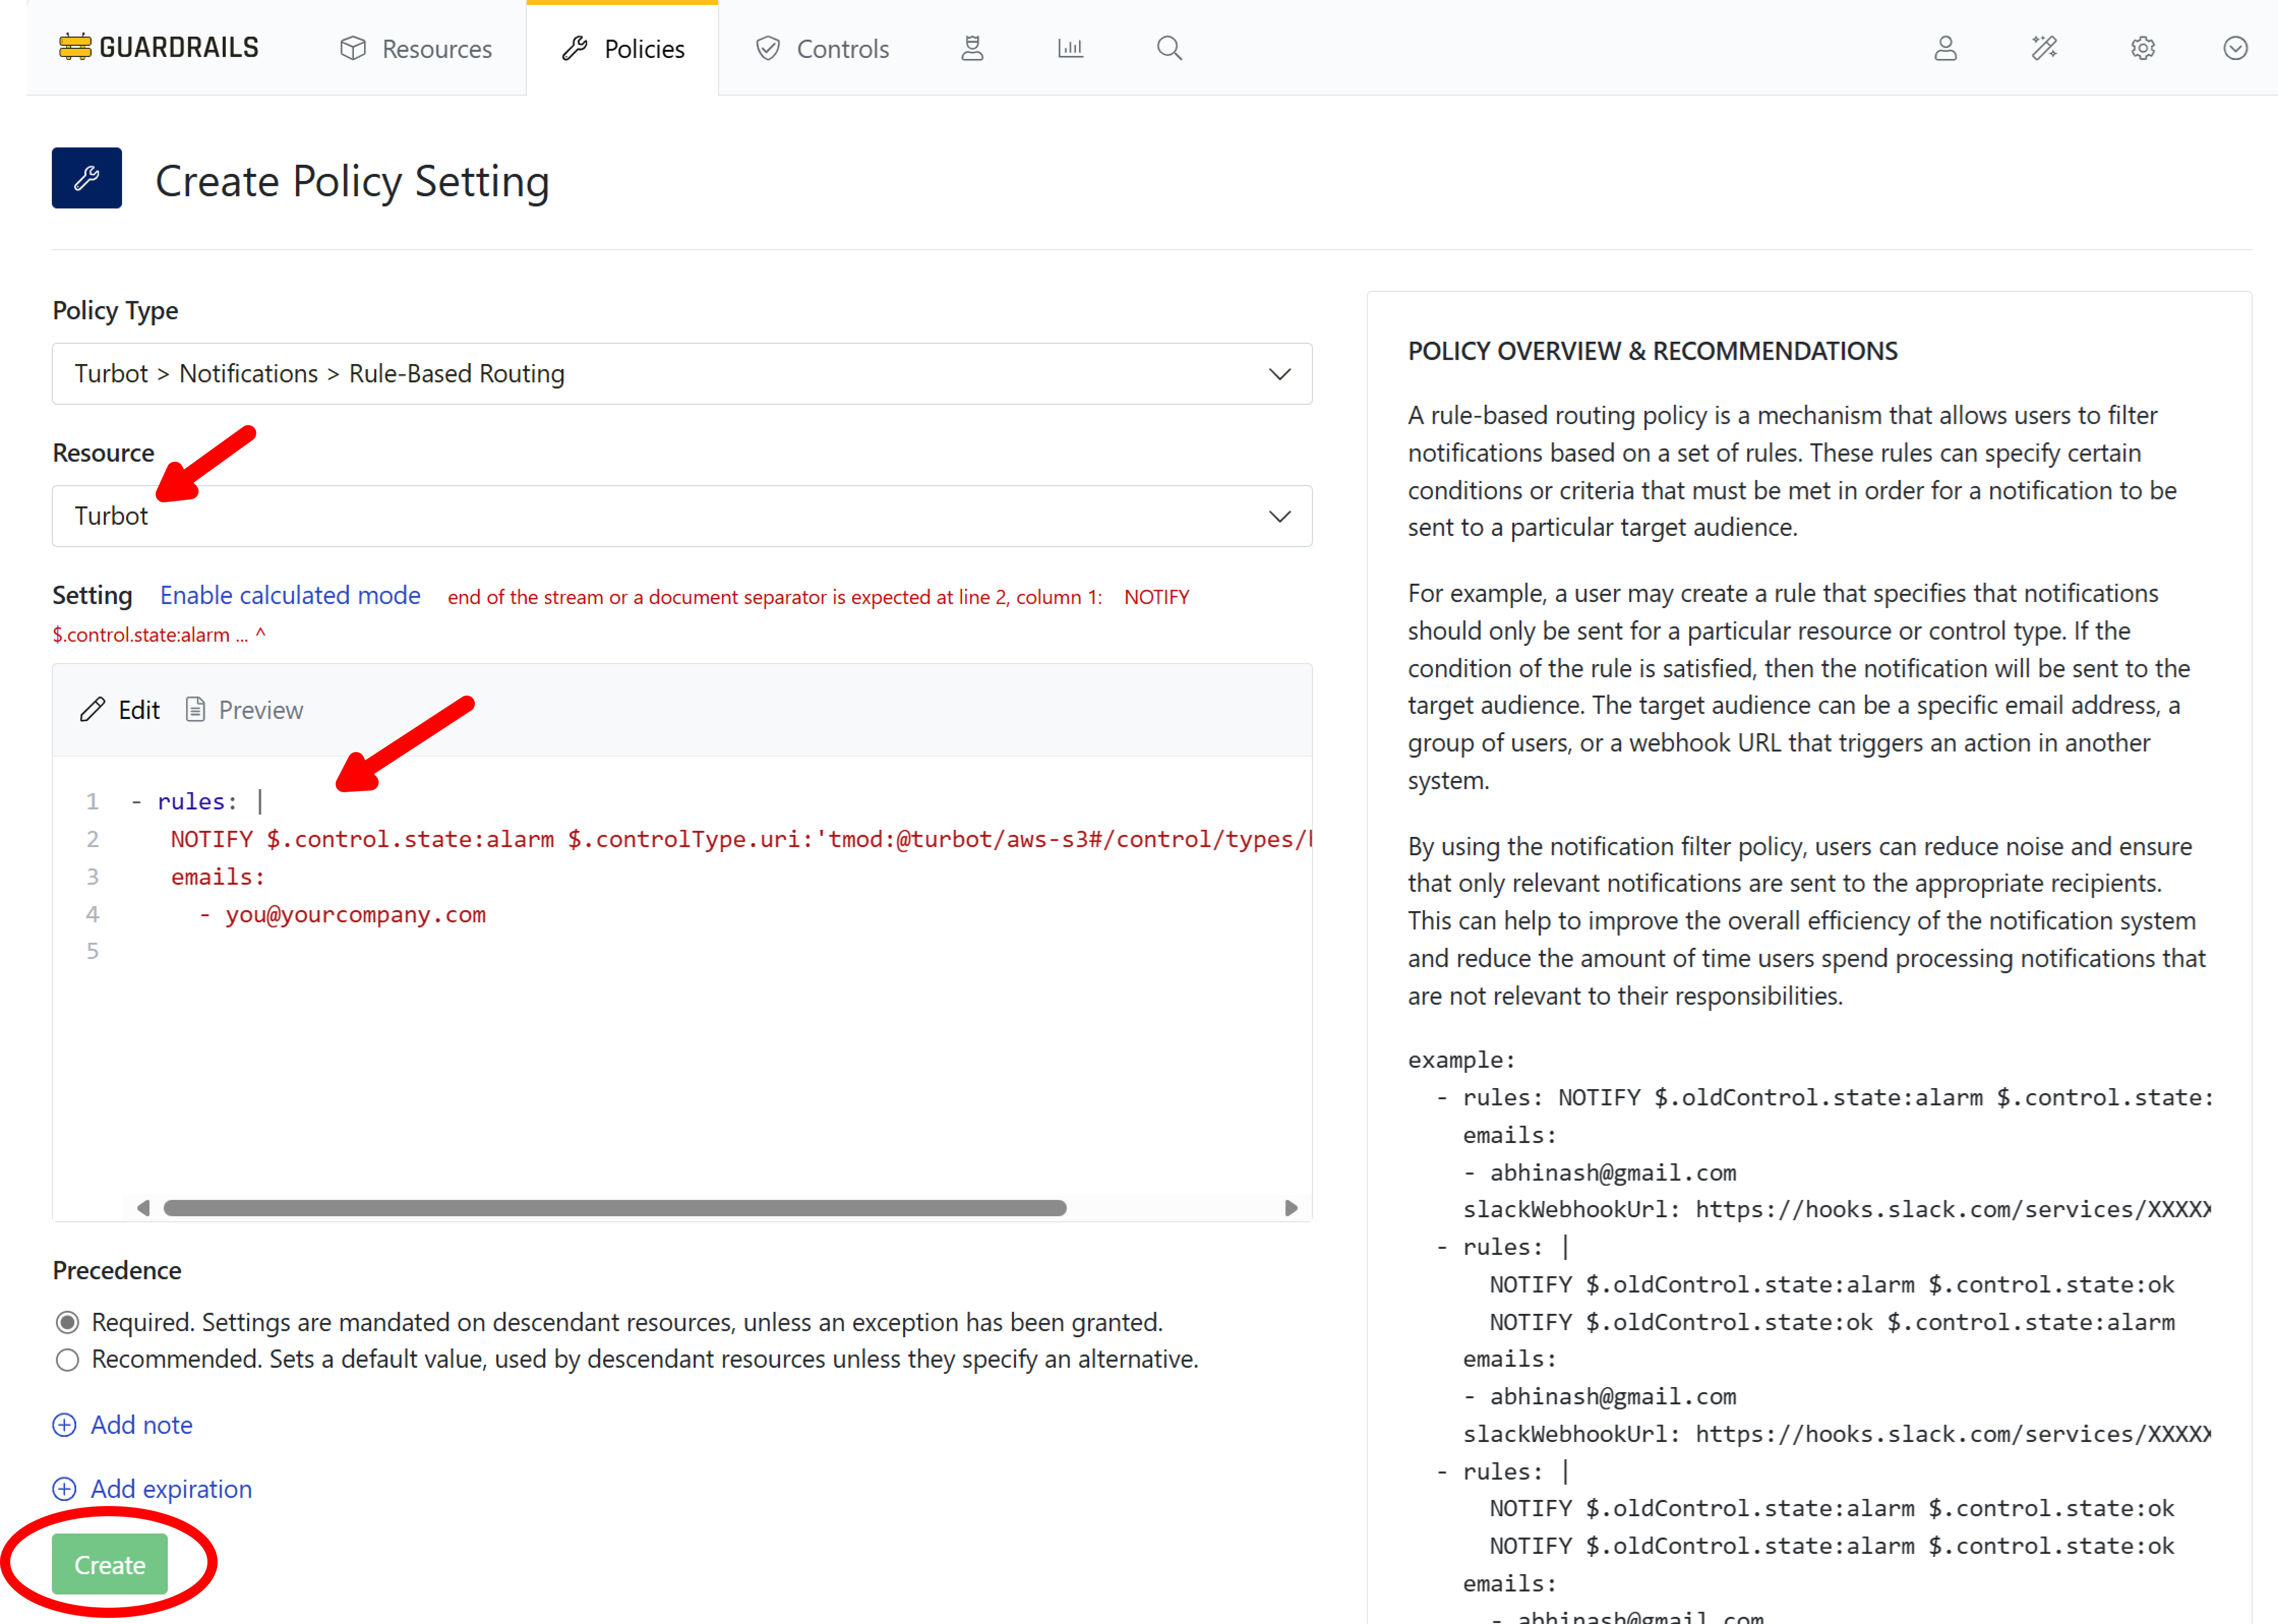Expand the chevron circle in navbar
This screenshot has height=1624, width=2278.
click(x=2235, y=48)
